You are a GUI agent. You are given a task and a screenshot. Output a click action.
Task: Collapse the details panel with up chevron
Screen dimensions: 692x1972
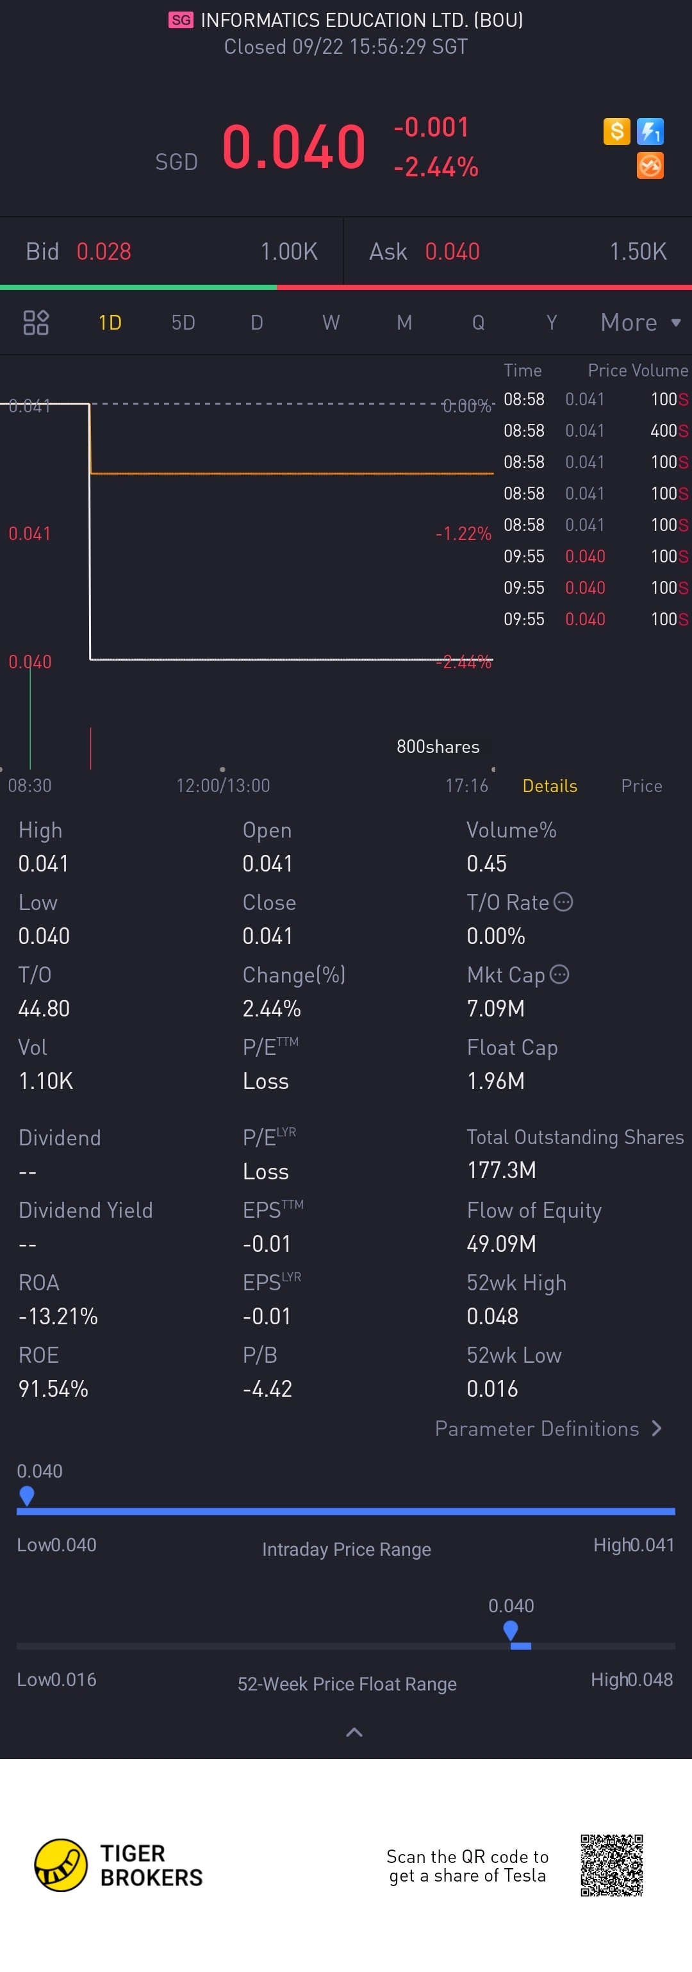[354, 1732]
